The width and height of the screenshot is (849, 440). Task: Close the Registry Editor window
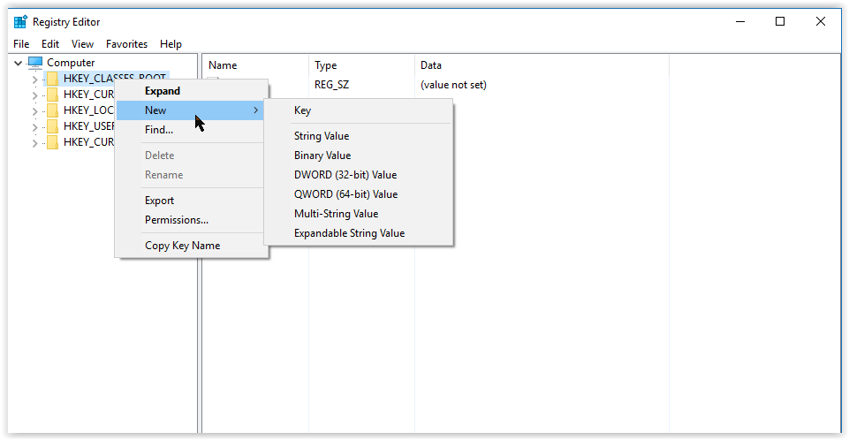(821, 22)
